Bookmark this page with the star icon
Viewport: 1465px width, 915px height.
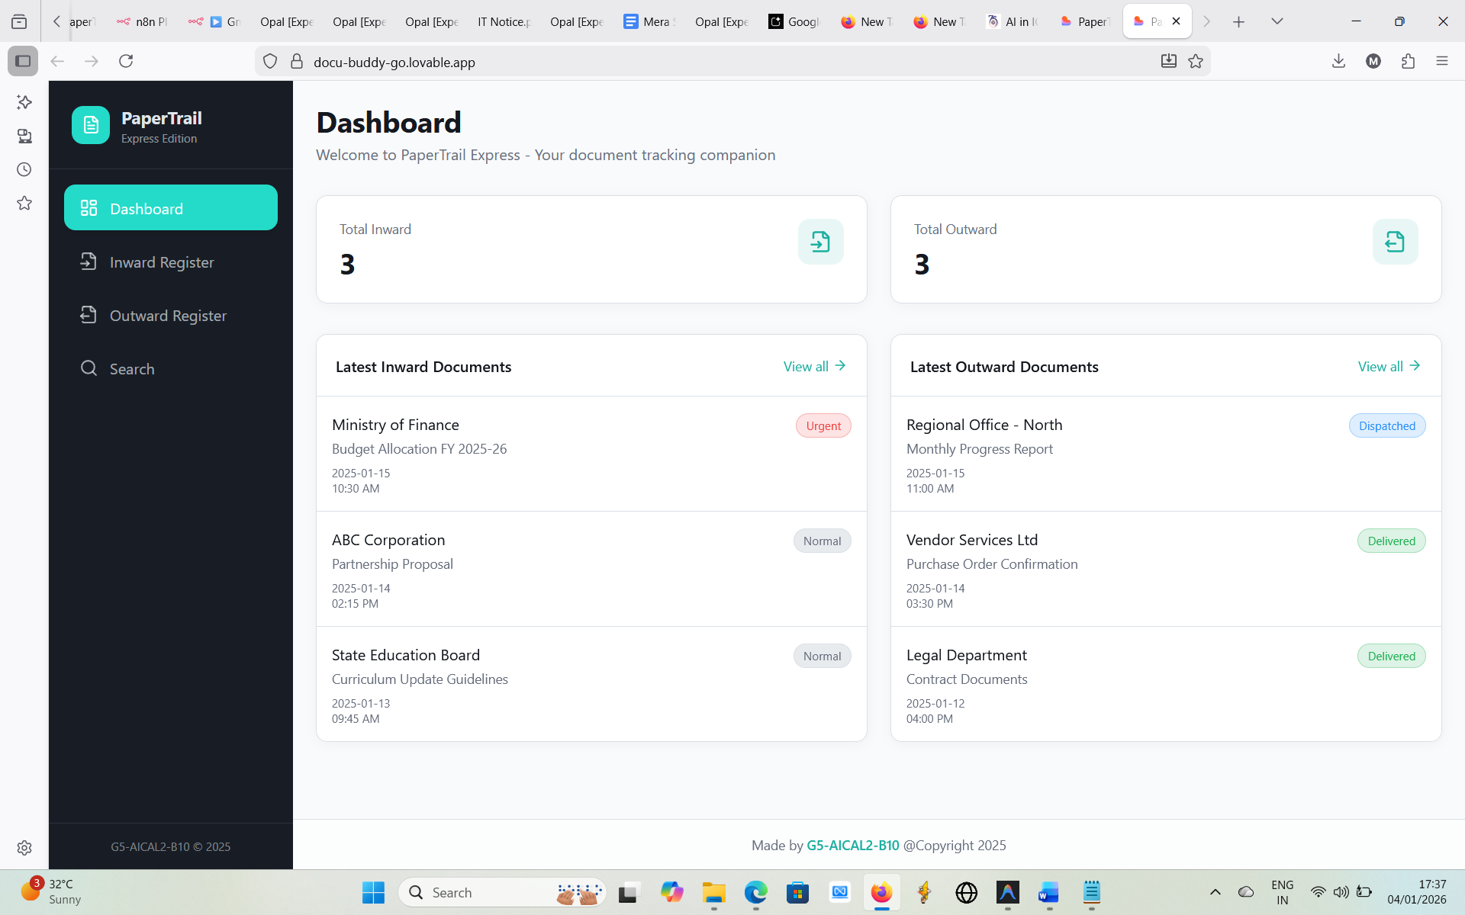pyautogui.click(x=1196, y=62)
